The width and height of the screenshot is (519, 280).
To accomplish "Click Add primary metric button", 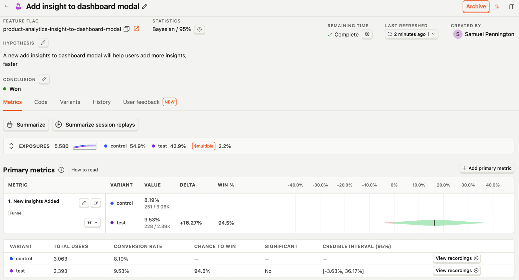I will [487, 168].
